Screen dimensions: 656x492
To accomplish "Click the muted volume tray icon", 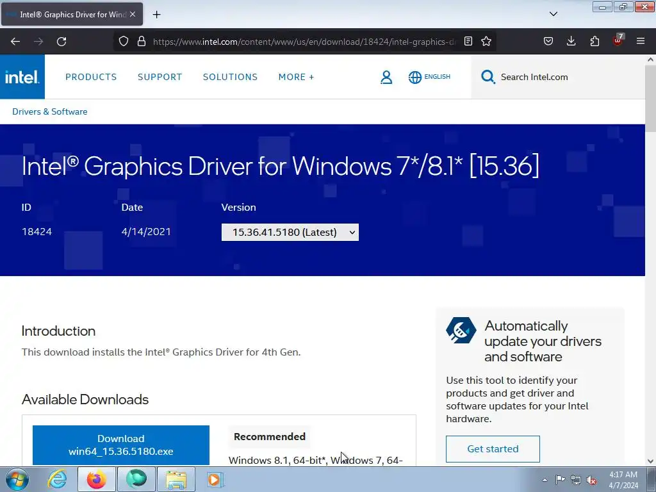I will click(591, 480).
